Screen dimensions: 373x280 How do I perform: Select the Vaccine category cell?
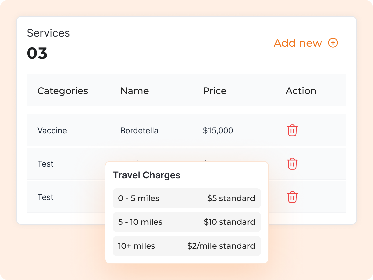coord(52,131)
